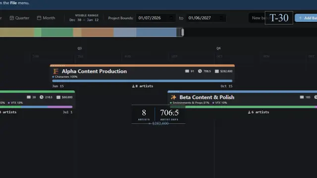
Task: Click the clock icon next to 706.5
Action: pos(200,71)
